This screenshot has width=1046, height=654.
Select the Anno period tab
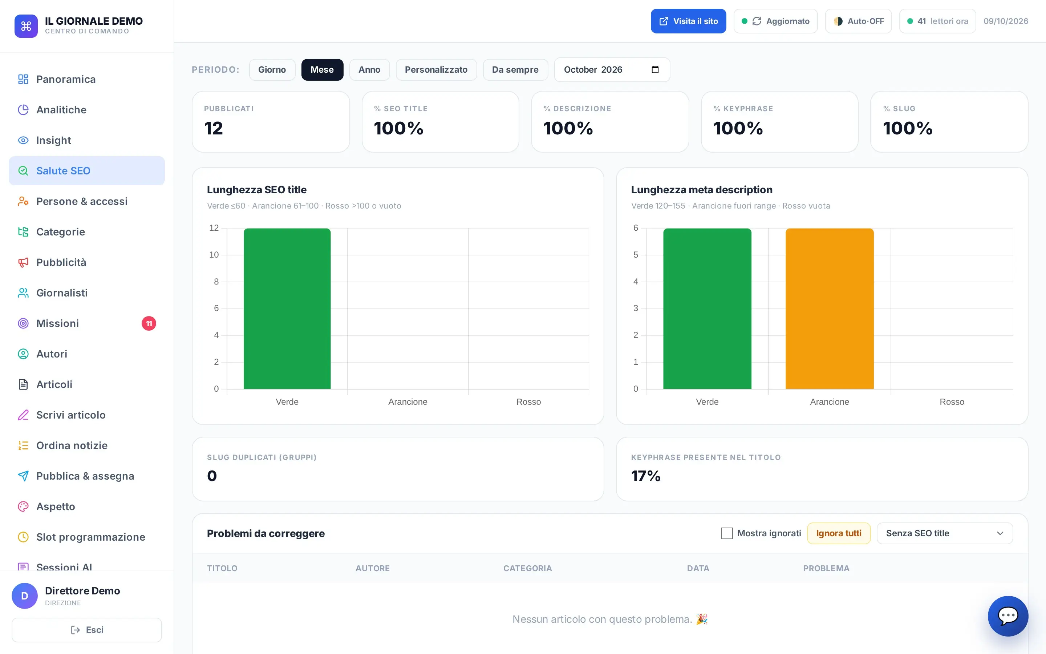point(370,70)
